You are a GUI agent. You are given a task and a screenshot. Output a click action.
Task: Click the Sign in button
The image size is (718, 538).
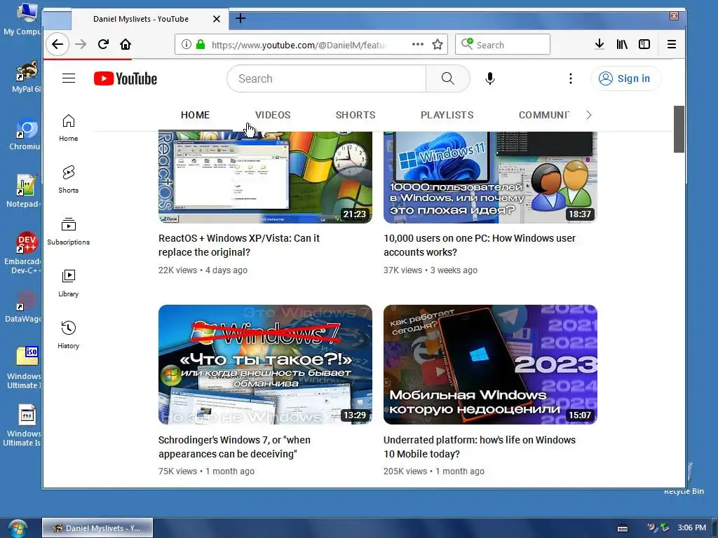625,78
